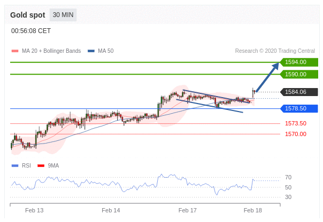Click the Feb 18 date label

coord(253,210)
